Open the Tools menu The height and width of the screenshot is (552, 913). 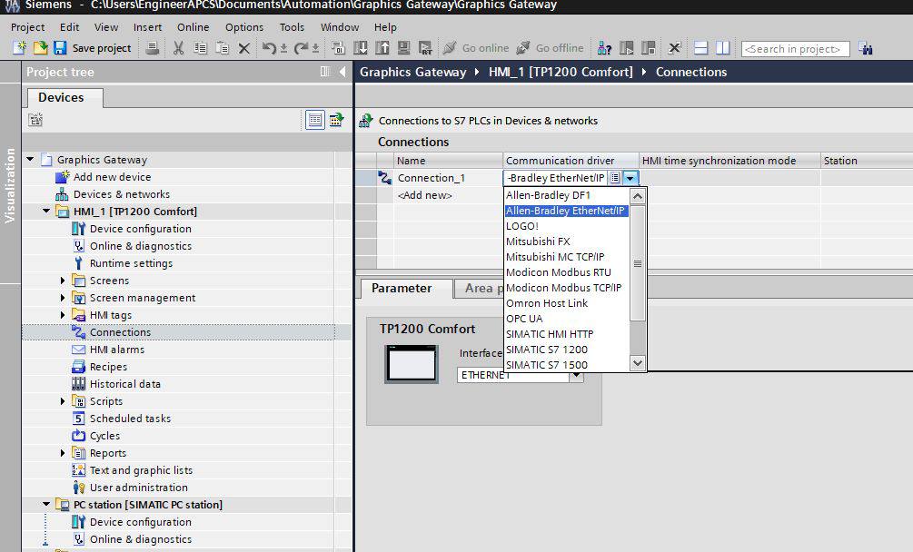[292, 26]
